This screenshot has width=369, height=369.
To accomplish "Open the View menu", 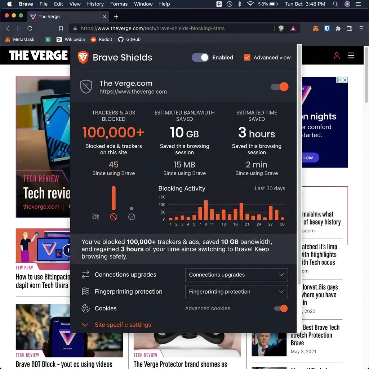I will point(75,4).
